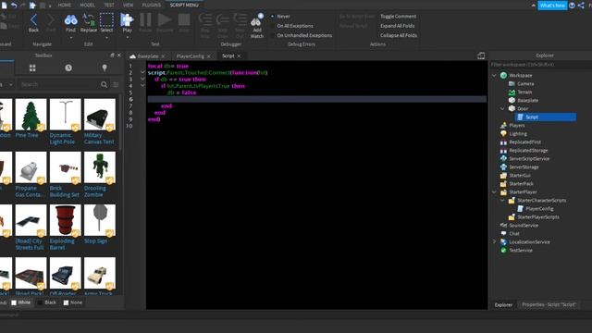Select On Unhandled Exceptions option

pyautogui.click(x=302, y=35)
